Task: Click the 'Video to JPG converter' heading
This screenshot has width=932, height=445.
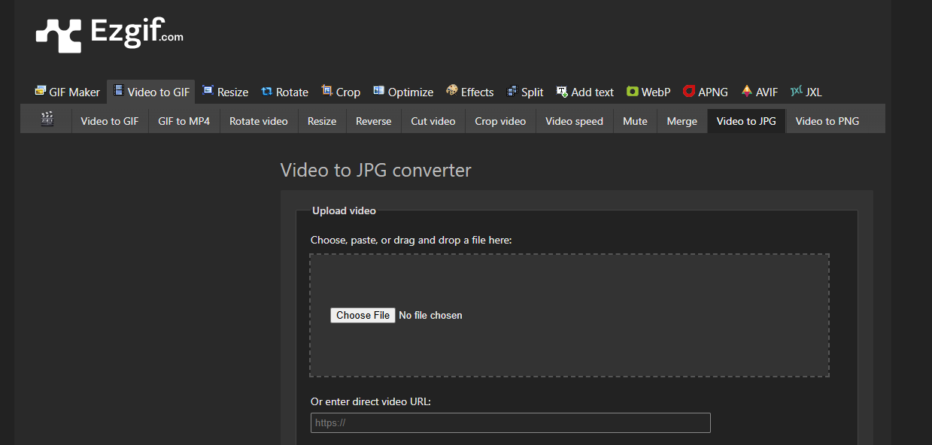Action: coord(375,170)
